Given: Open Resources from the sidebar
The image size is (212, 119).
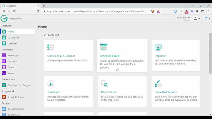Looking at the screenshot, I should tap(13, 56).
